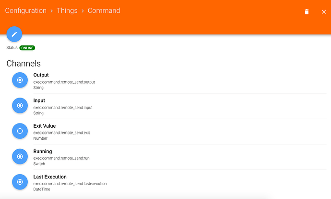Select the Command breadcrumb title
Viewport: 331px width, 199px height.
104,11
